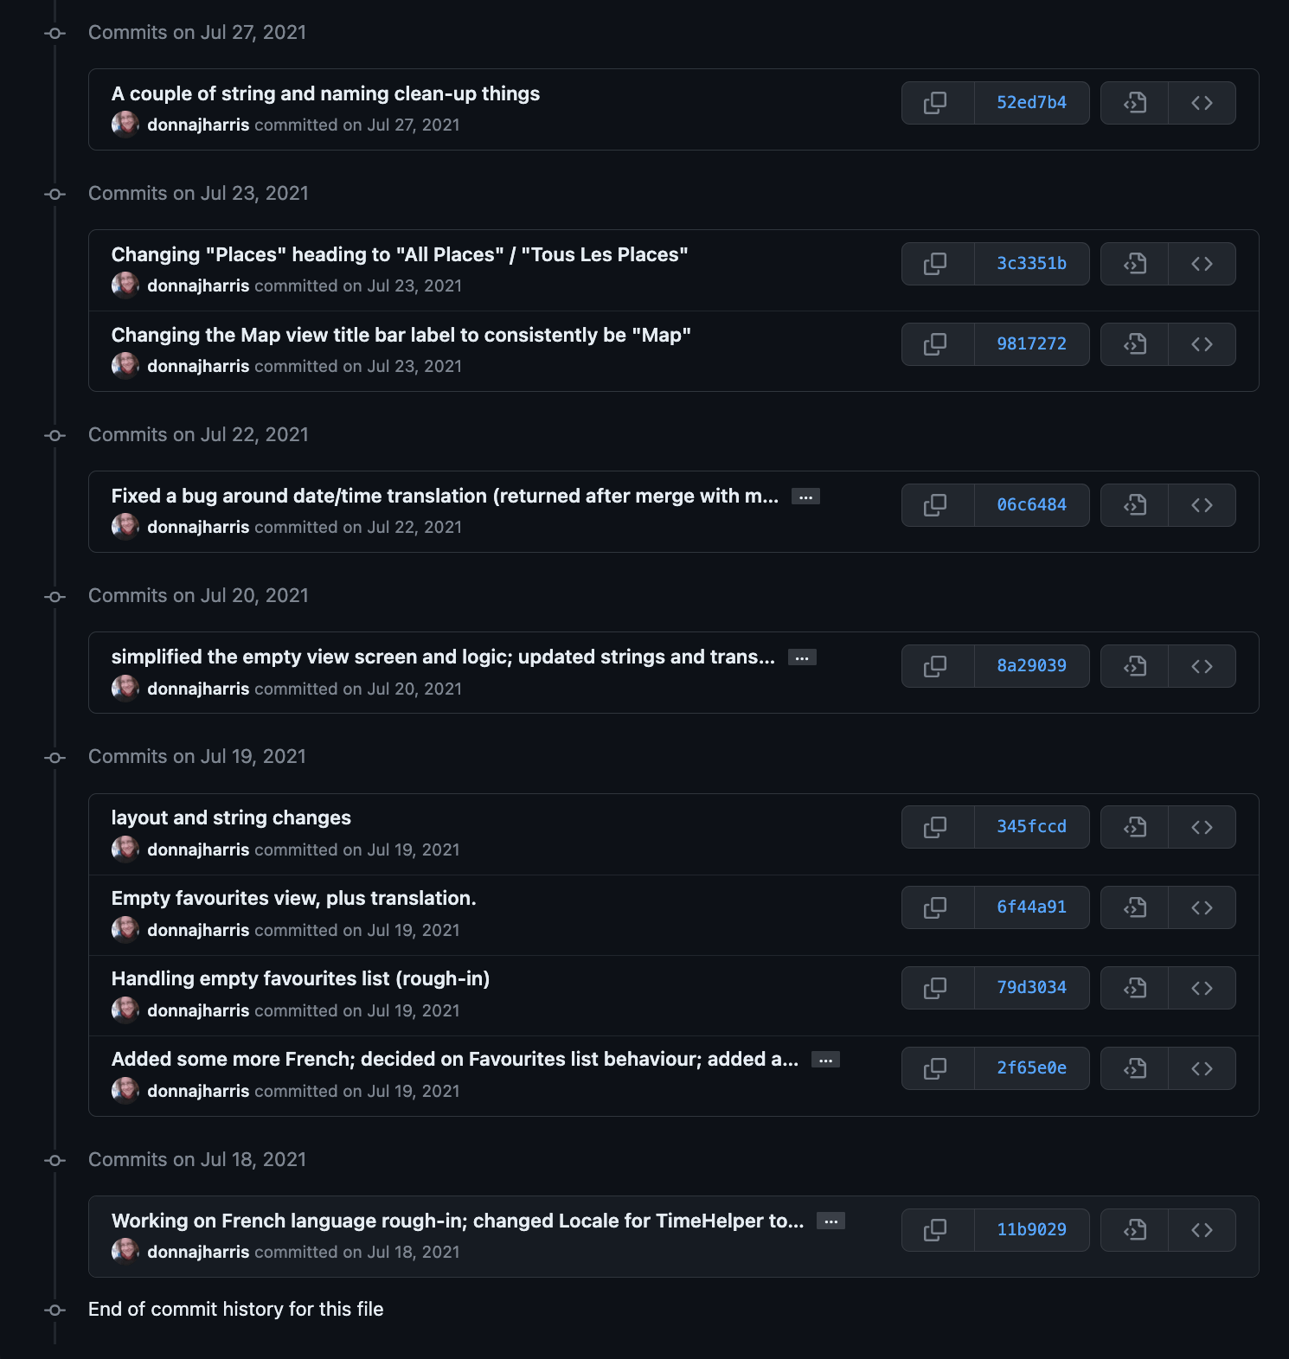The image size is (1289, 1359).
Task: Open commit 'Empty favourites view, plus translation.'
Action: tap(293, 897)
